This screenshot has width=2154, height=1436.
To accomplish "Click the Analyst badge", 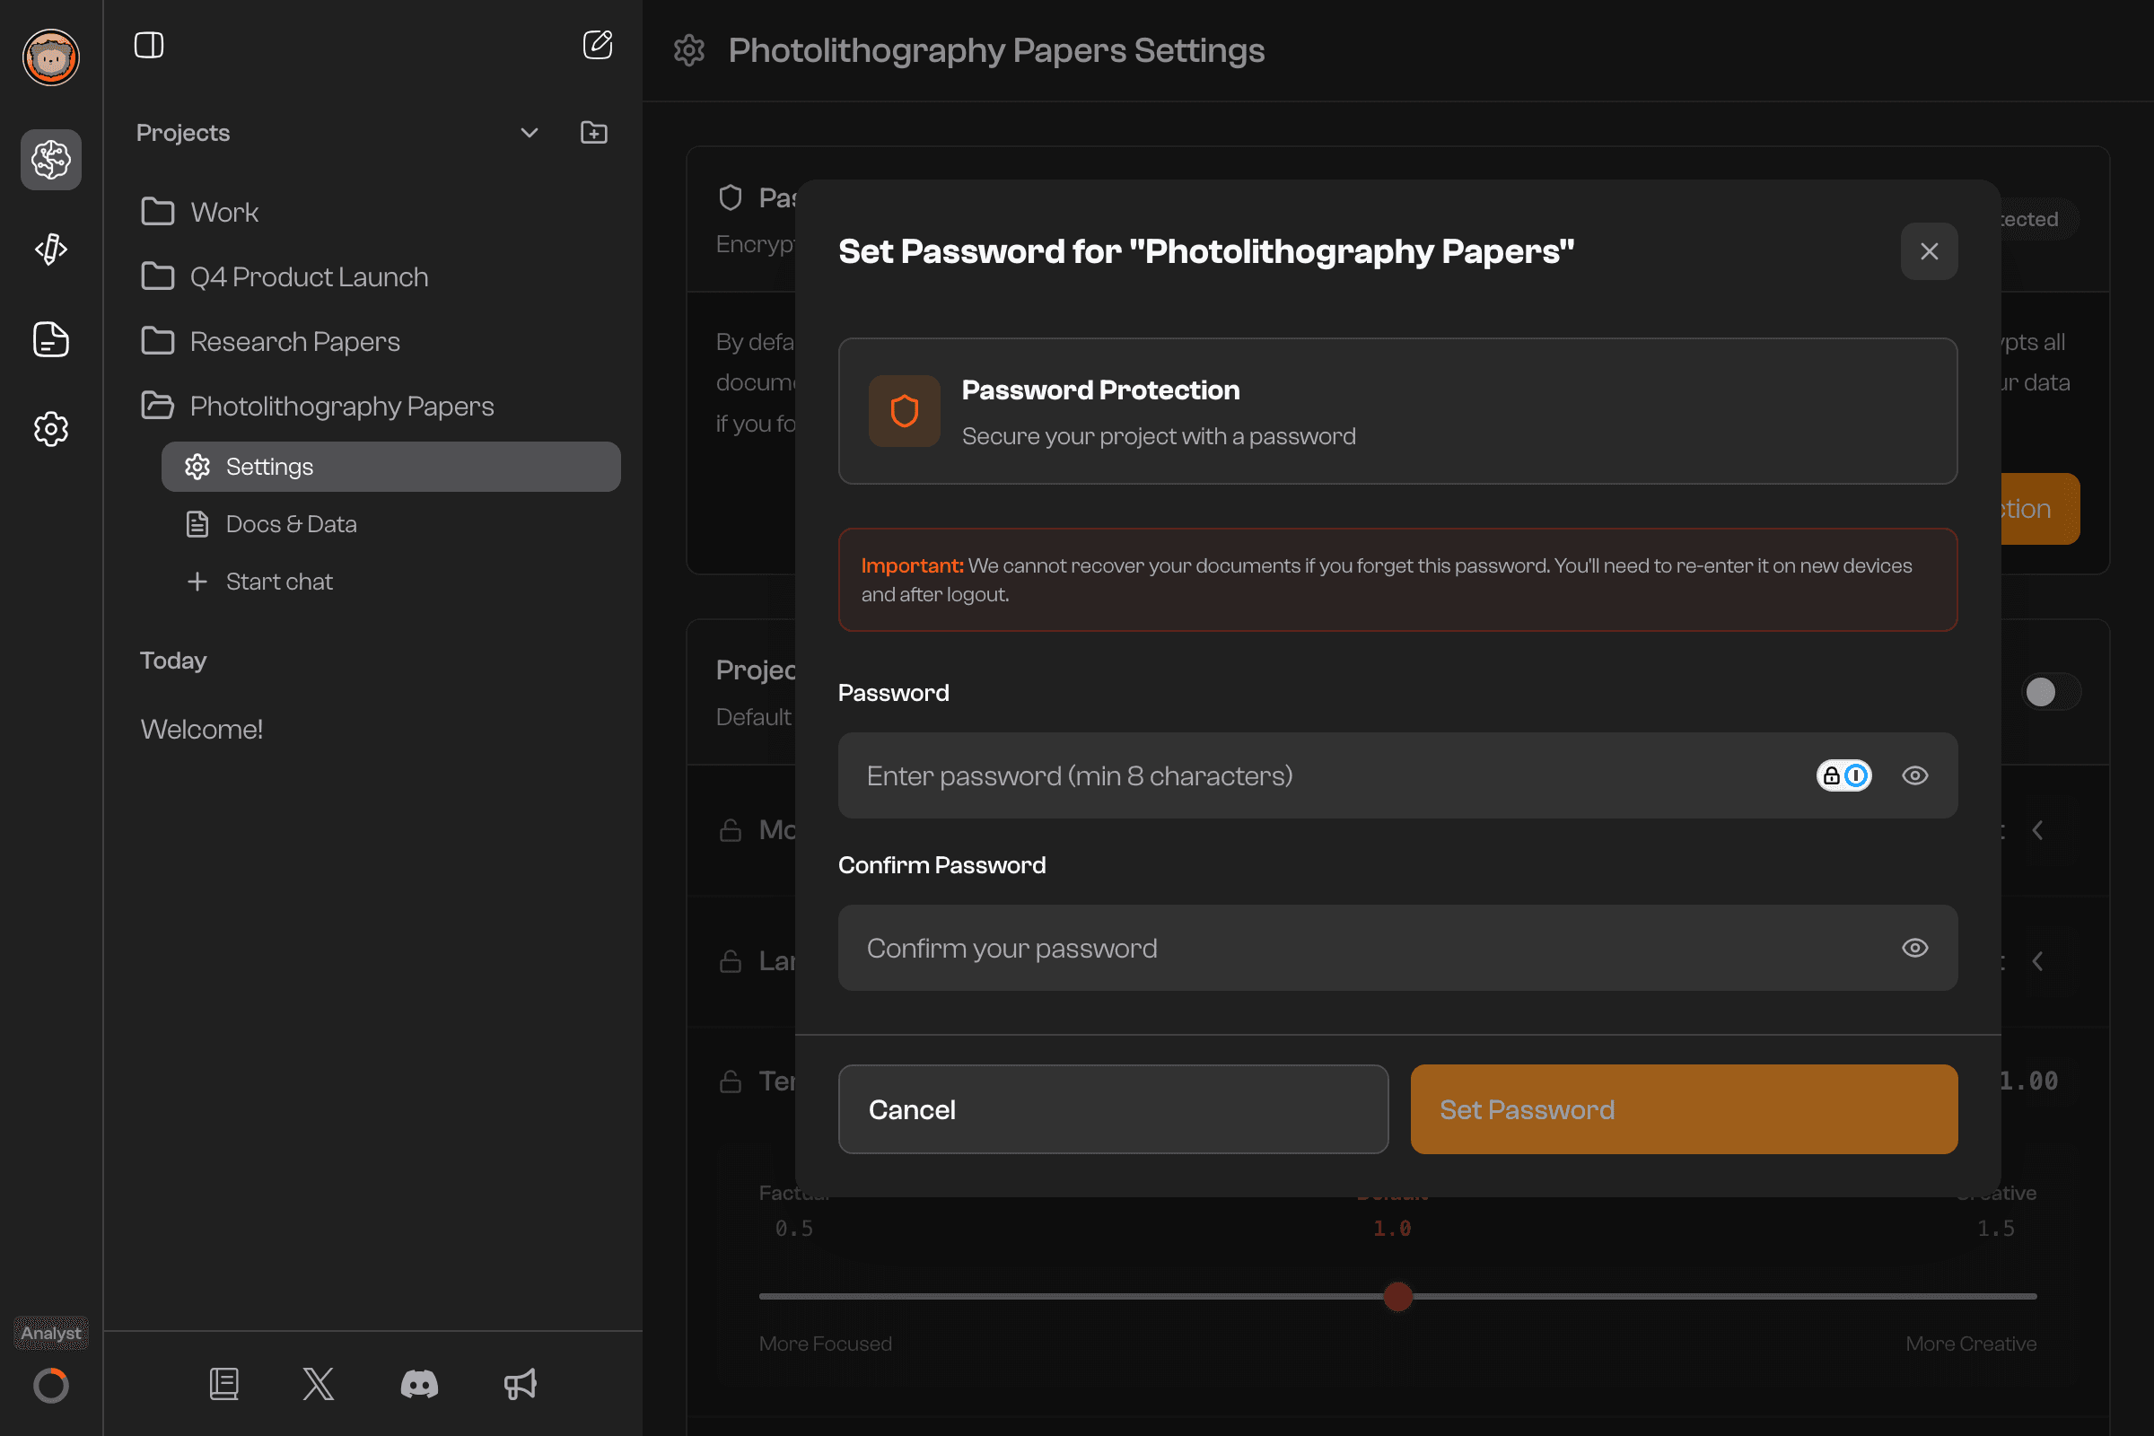I will click(x=51, y=1334).
